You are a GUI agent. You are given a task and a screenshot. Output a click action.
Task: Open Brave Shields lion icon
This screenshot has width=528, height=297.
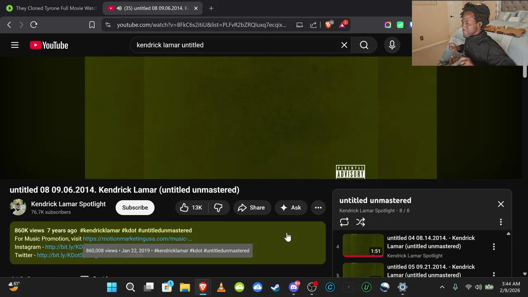point(329,25)
